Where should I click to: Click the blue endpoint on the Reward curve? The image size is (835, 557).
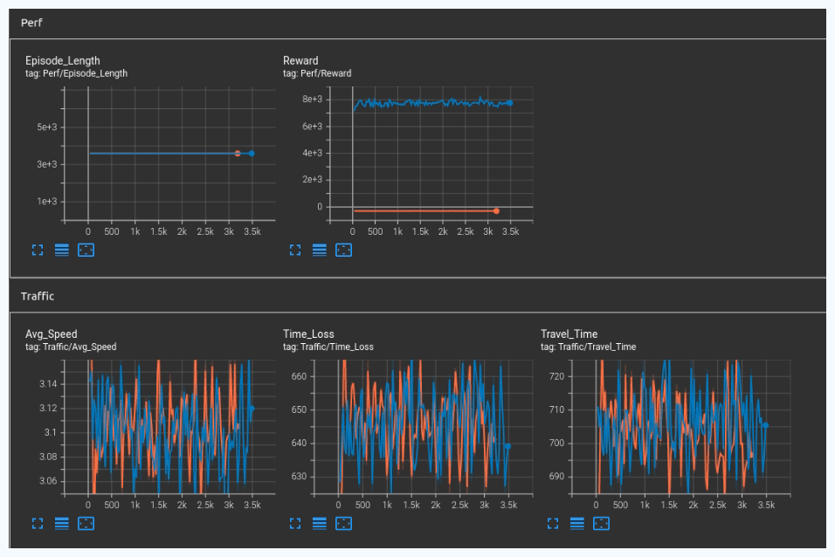point(509,103)
